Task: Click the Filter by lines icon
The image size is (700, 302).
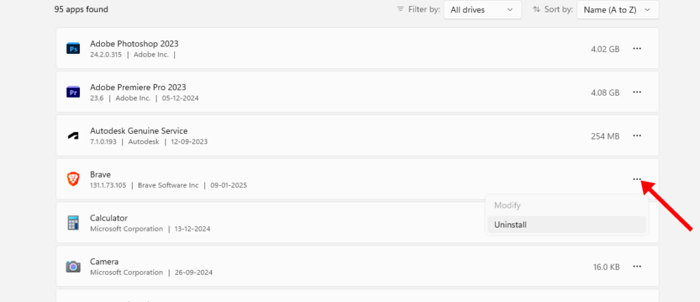Action: (x=400, y=10)
